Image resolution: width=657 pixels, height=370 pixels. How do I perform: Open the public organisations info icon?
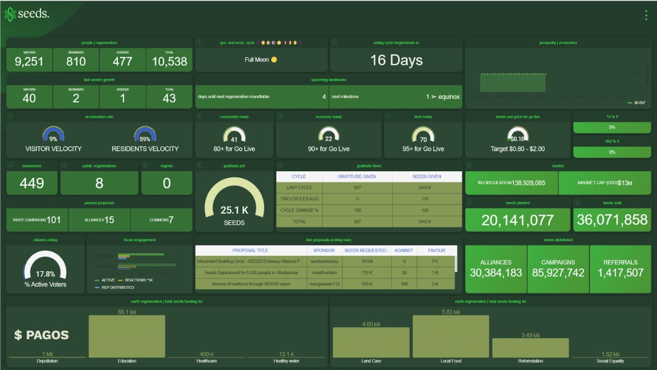tap(64, 165)
